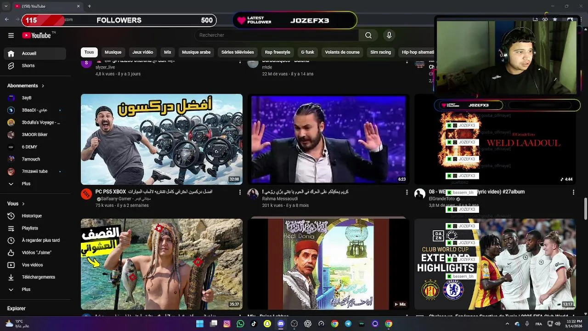Show more subscriptions with Plus

35,184
